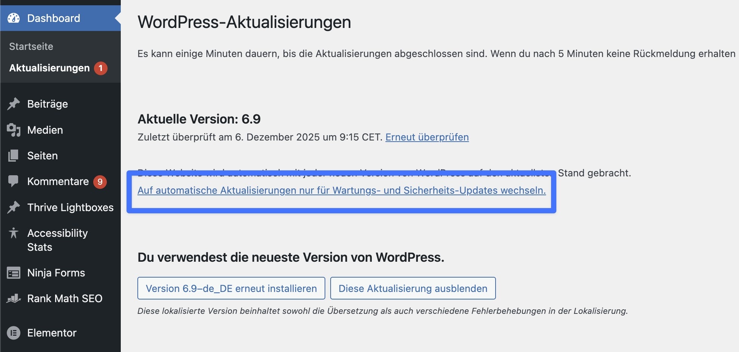Click the Erneut überprüfen link
The image size is (739, 352).
(x=426, y=137)
